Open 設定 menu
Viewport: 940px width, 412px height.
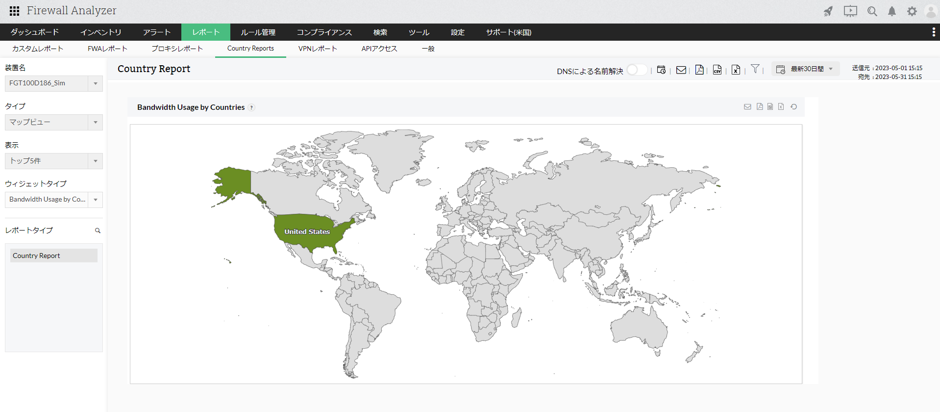[458, 32]
